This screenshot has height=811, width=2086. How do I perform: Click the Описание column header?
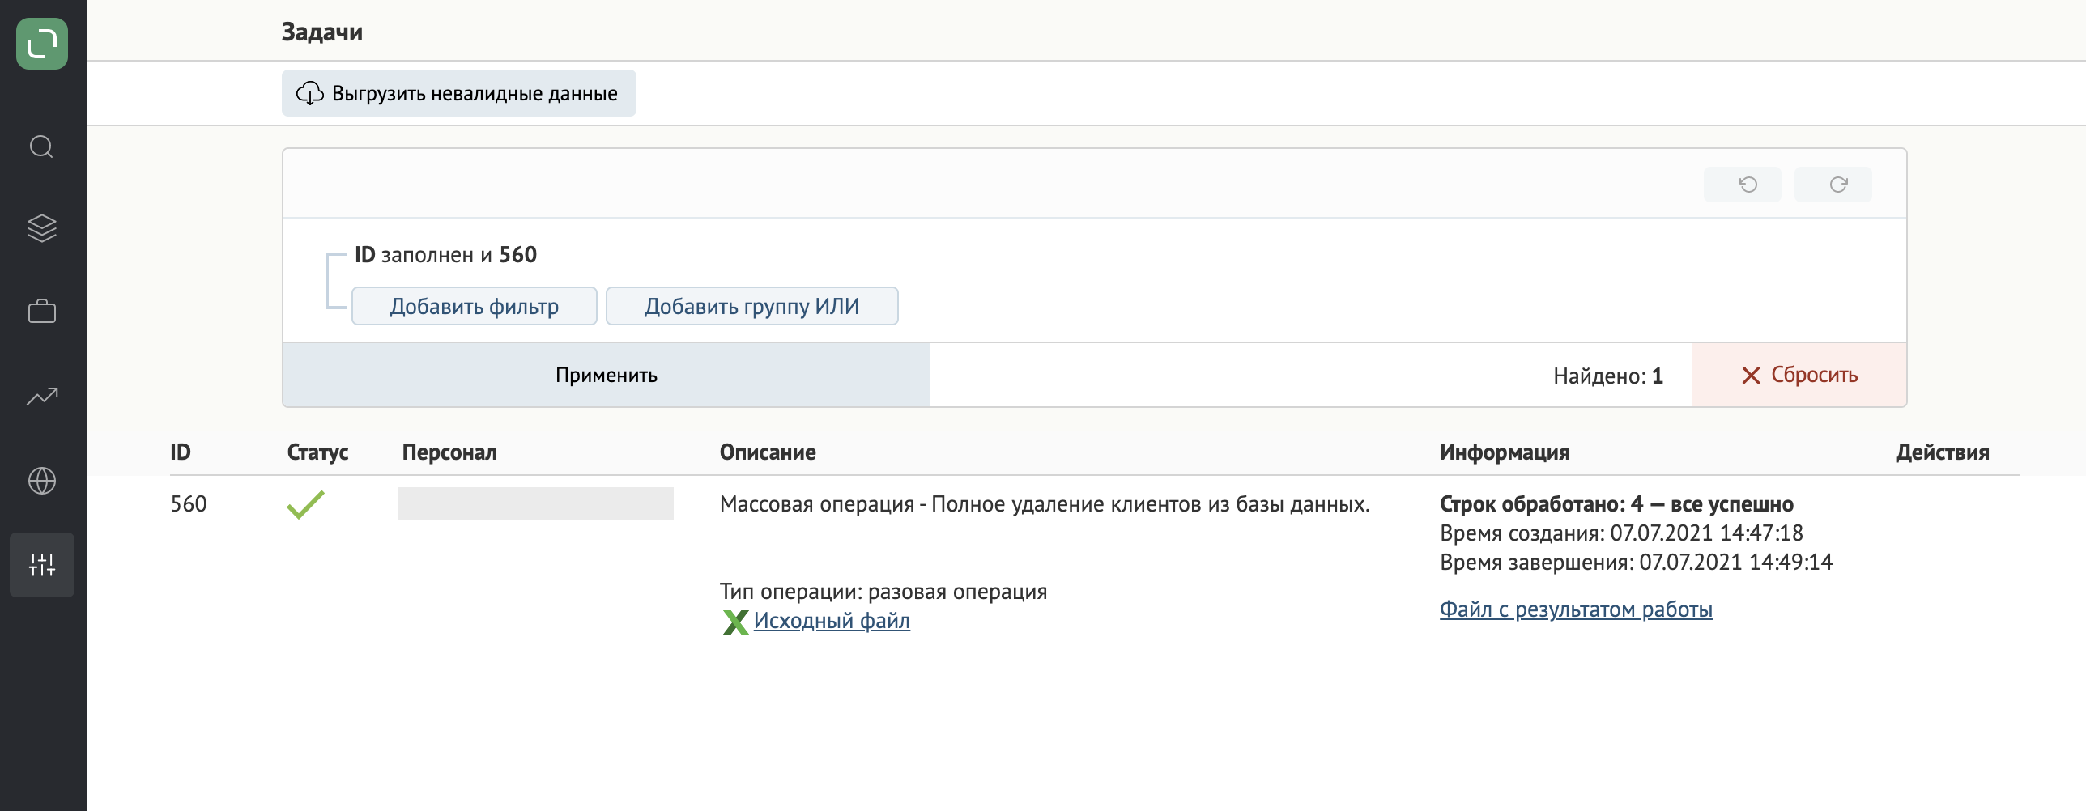click(x=768, y=452)
